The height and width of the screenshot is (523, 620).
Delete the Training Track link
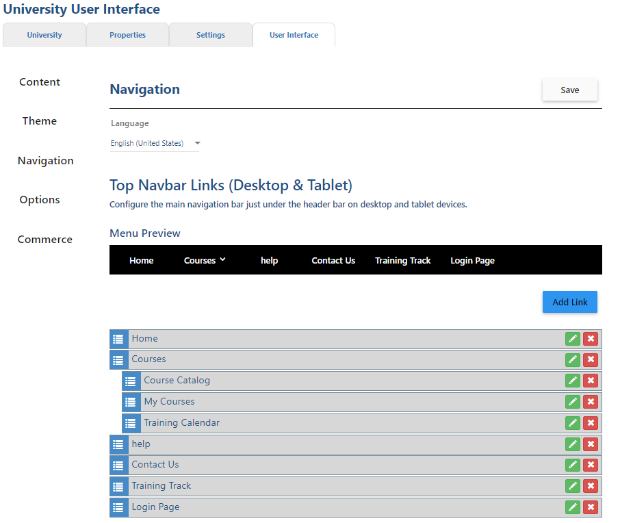[x=591, y=486]
